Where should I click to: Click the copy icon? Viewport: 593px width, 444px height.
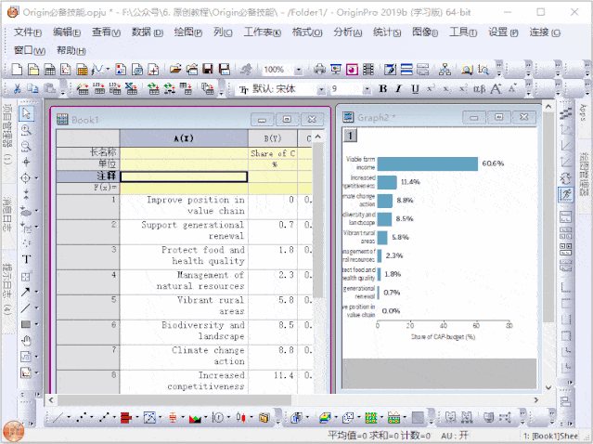point(32,89)
